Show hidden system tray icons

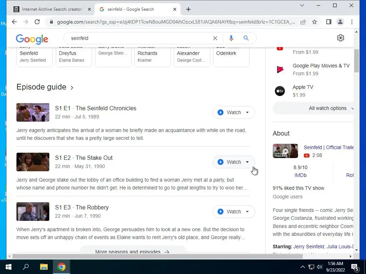(302, 267)
